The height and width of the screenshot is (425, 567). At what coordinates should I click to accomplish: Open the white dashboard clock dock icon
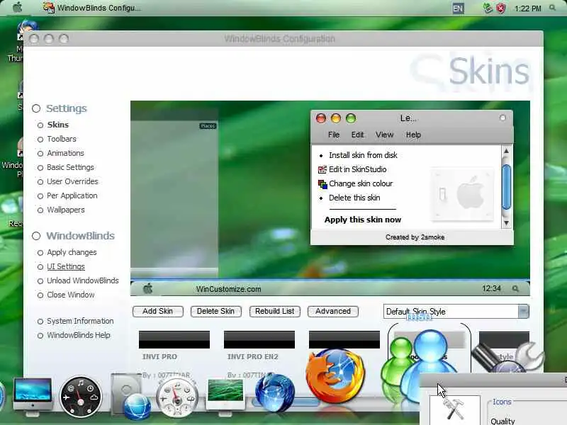tap(176, 397)
